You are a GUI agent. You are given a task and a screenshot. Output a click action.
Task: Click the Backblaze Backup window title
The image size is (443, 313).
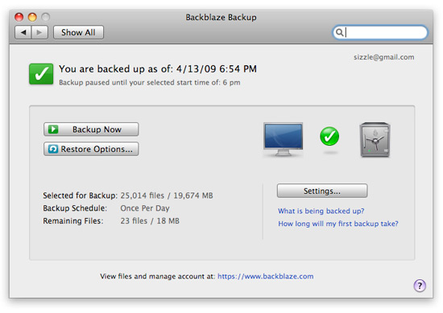221,17
